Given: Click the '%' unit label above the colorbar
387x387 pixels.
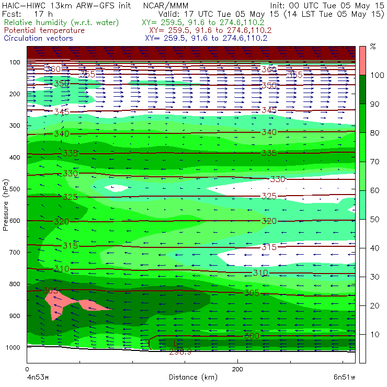Looking at the screenshot, I should pyautogui.click(x=373, y=47).
